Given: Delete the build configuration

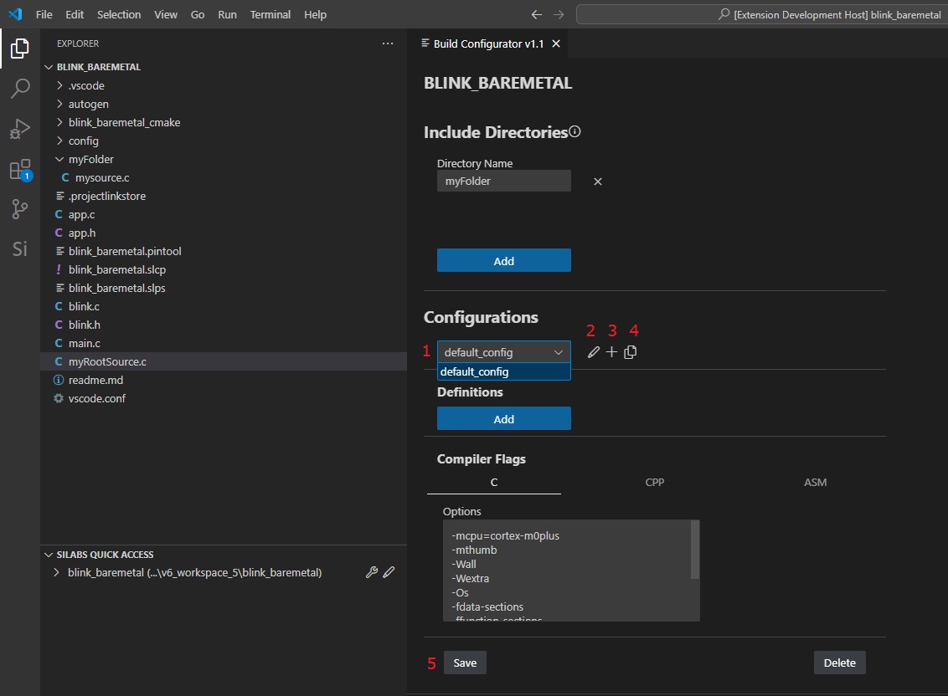Looking at the screenshot, I should pyautogui.click(x=839, y=663).
